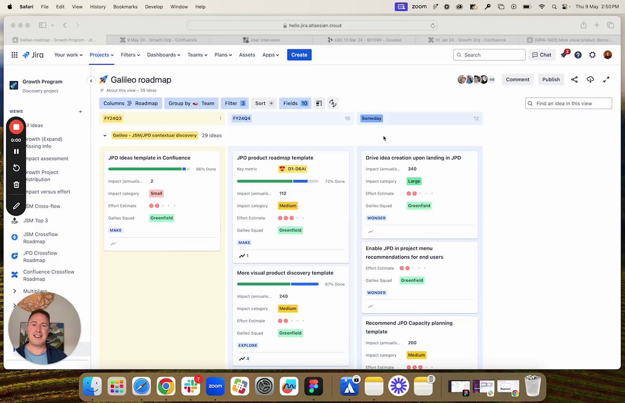This screenshot has height=403, width=625.
Task: Open the Projects dropdown
Action: click(102, 55)
